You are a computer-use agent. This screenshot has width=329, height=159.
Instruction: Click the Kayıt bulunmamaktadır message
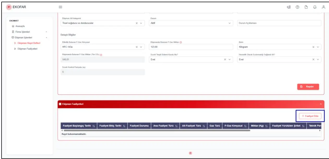pyautogui.click(x=74, y=134)
